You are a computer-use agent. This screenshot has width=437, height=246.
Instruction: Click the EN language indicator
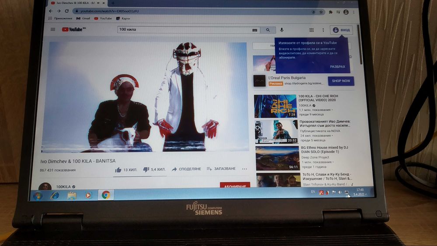tap(313, 192)
